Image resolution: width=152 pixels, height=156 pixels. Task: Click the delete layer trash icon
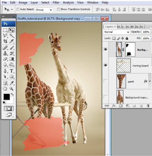148,106
